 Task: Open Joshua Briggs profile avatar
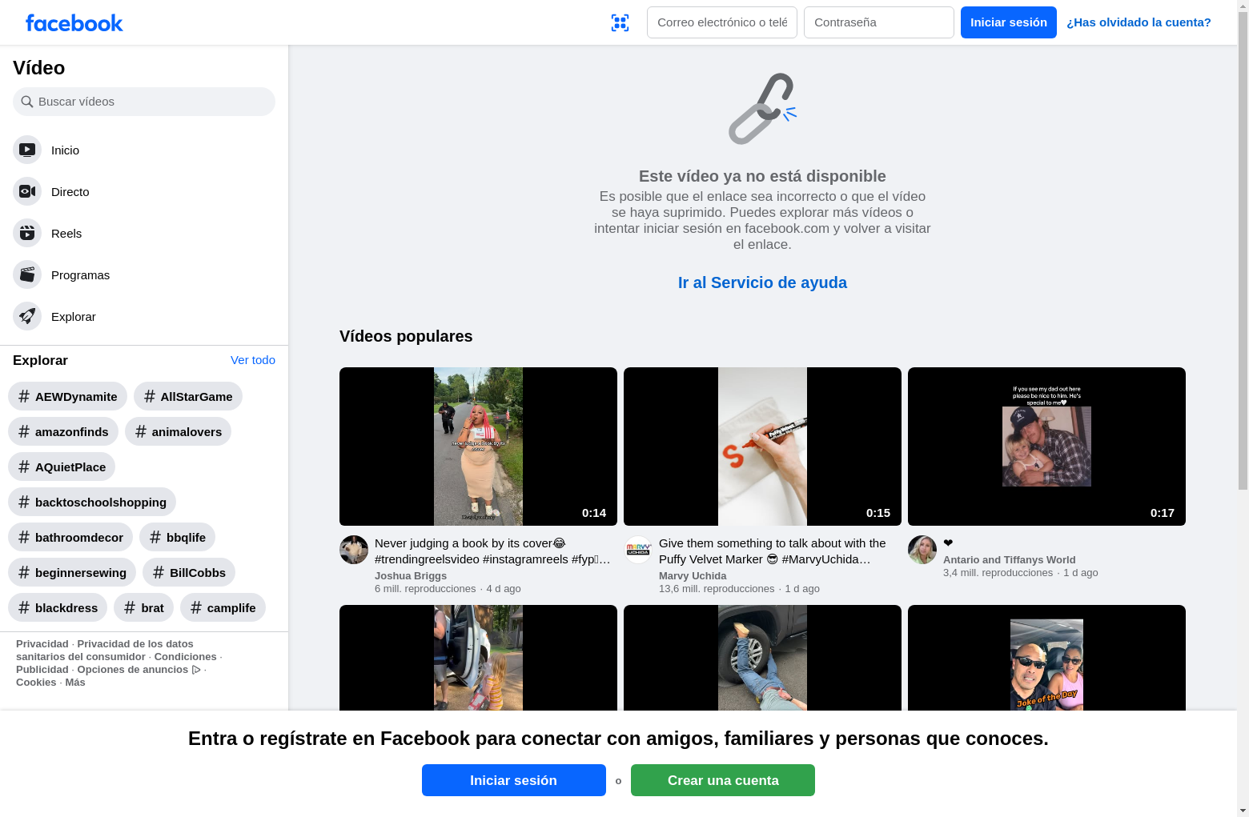tap(354, 550)
